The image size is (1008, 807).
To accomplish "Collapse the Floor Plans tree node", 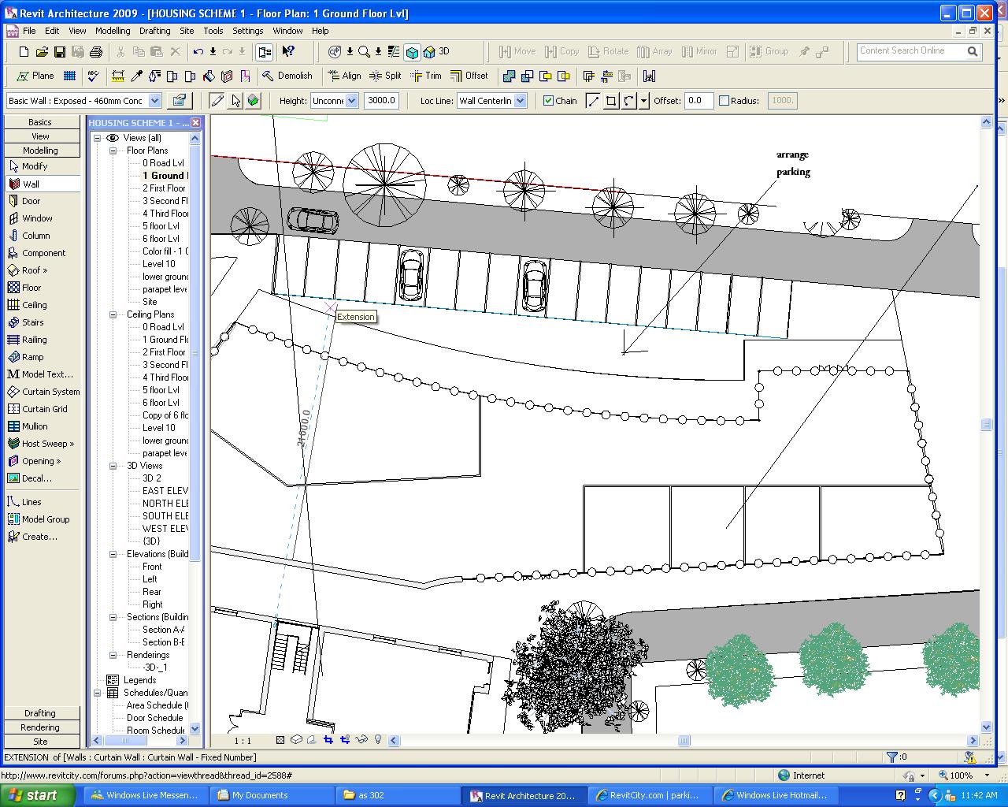I will pos(113,151).
